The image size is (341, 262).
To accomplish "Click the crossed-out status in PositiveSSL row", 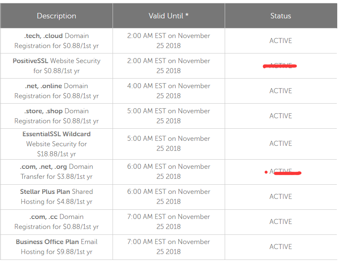I will pyautogui.click(x=281, y=66).
